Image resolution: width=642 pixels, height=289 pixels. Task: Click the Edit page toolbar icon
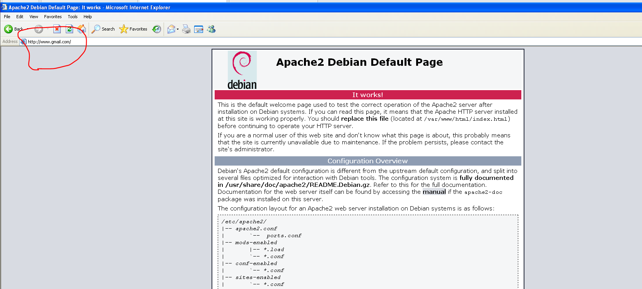point(199,29)
